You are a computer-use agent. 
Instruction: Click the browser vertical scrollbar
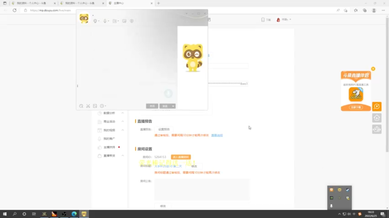(x=387, y=84)
